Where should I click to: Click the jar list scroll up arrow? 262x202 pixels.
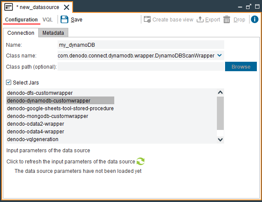click(220, 92)
